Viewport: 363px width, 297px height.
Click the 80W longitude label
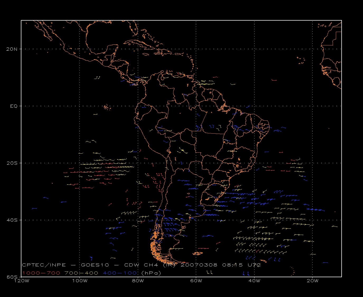pyautogui.click(x=138, y=281)
